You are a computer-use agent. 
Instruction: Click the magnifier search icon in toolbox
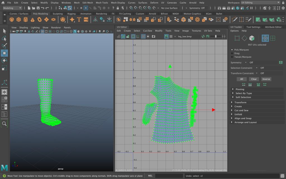pos(4,124)
